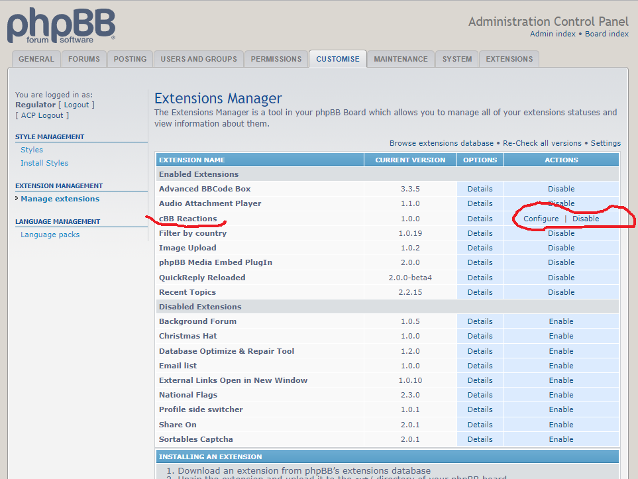Enable the Background Forum extension
The height and width of the screenshot is (479, 638).
pos(561,321)
